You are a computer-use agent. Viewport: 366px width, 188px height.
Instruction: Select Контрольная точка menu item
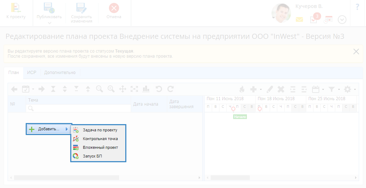(x=100, y=138)
